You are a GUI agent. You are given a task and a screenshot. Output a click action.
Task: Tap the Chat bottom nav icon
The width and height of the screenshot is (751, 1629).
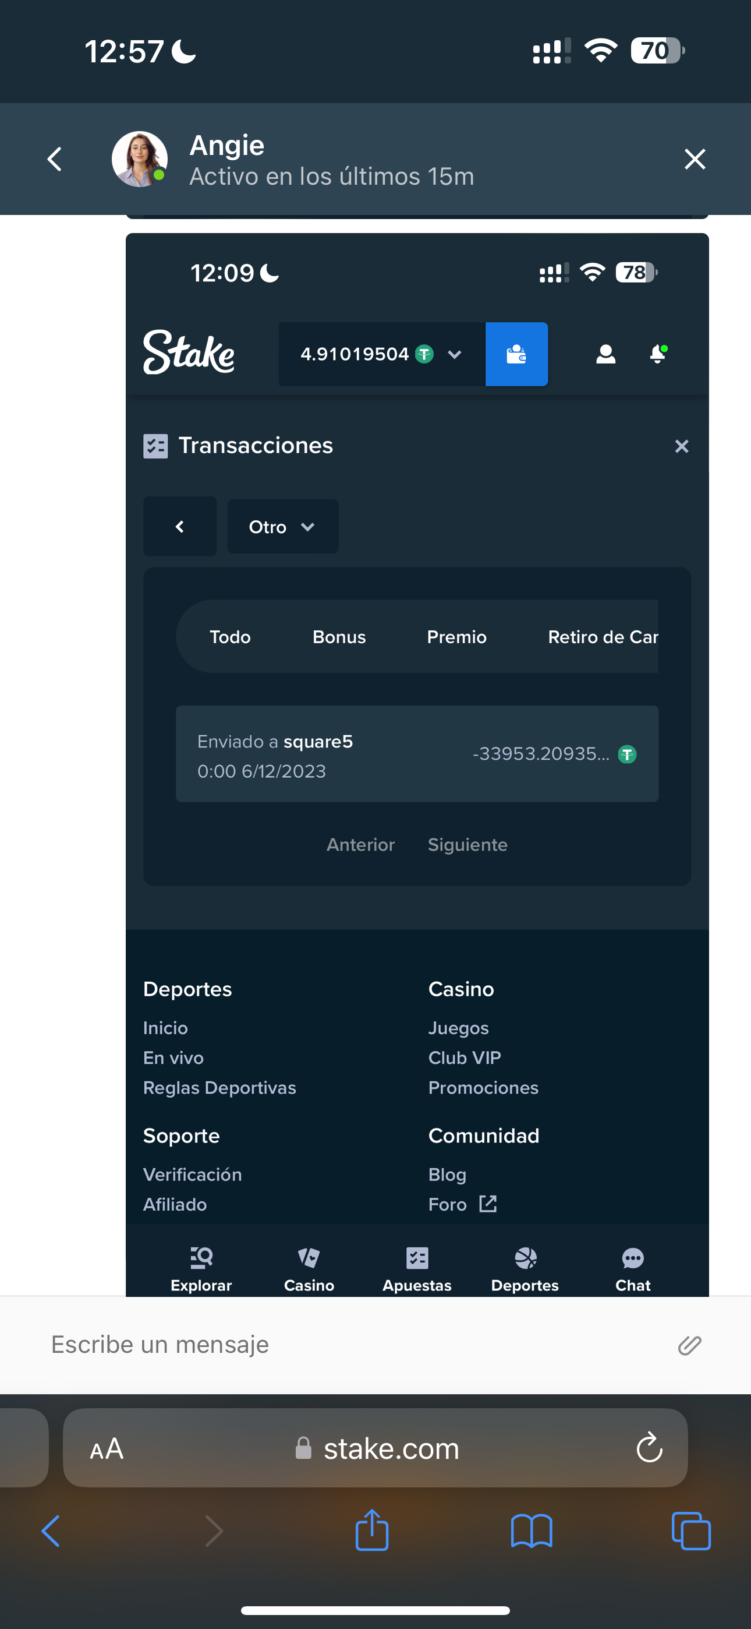point(633,1269)
